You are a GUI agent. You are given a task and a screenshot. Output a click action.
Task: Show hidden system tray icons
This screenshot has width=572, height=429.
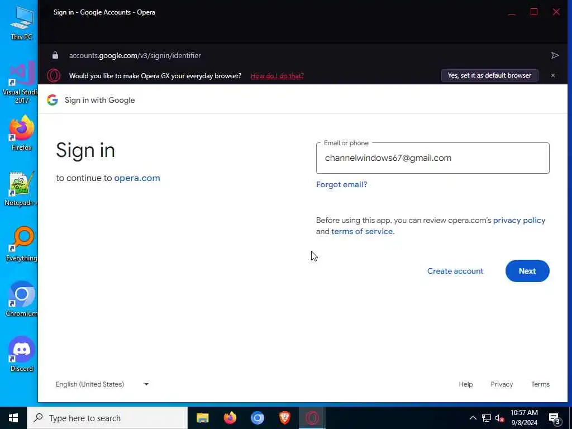(x=473, y=418)
